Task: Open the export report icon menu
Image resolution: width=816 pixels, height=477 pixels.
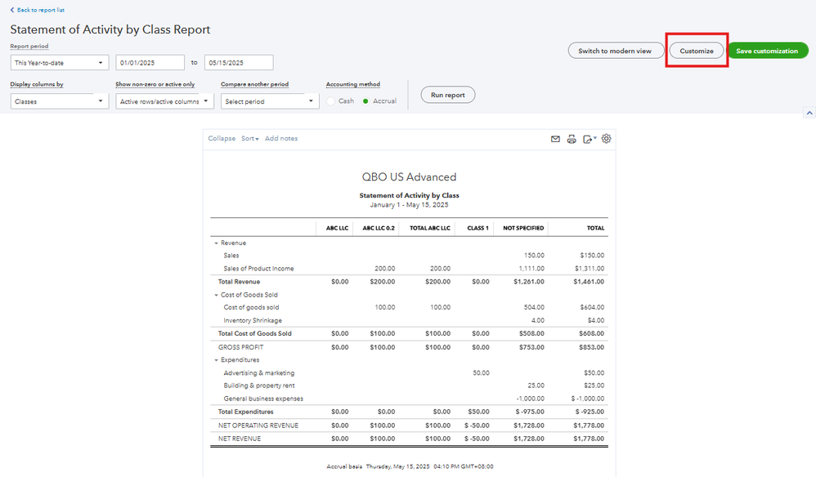Action: coord(589,139)
